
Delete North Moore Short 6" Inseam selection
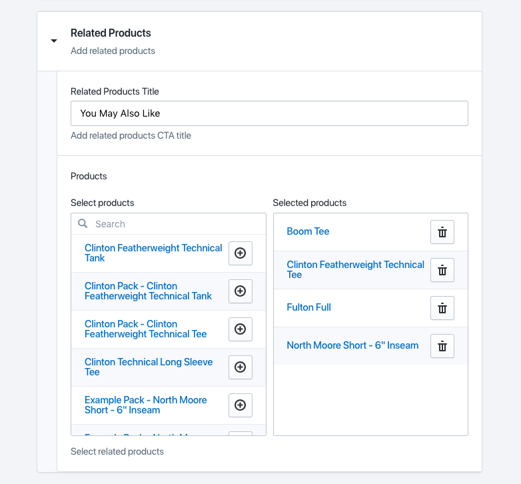tap(442, 346)
